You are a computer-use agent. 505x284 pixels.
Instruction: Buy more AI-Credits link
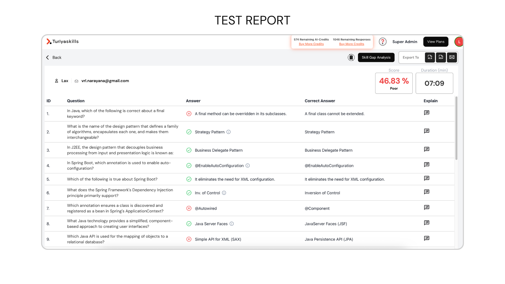tap(311, 44)
